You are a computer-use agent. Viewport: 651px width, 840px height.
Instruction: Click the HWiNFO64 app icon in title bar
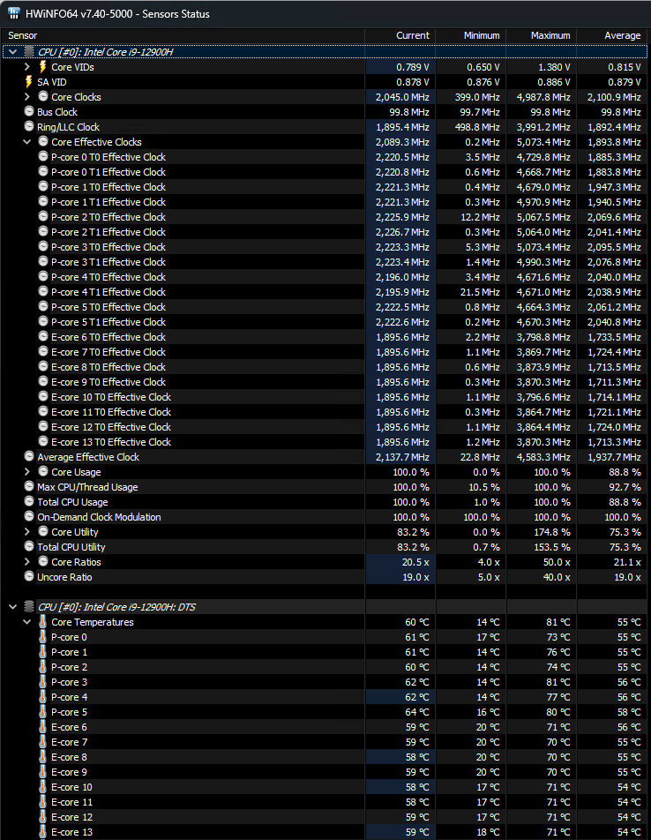tap(14, 13)
